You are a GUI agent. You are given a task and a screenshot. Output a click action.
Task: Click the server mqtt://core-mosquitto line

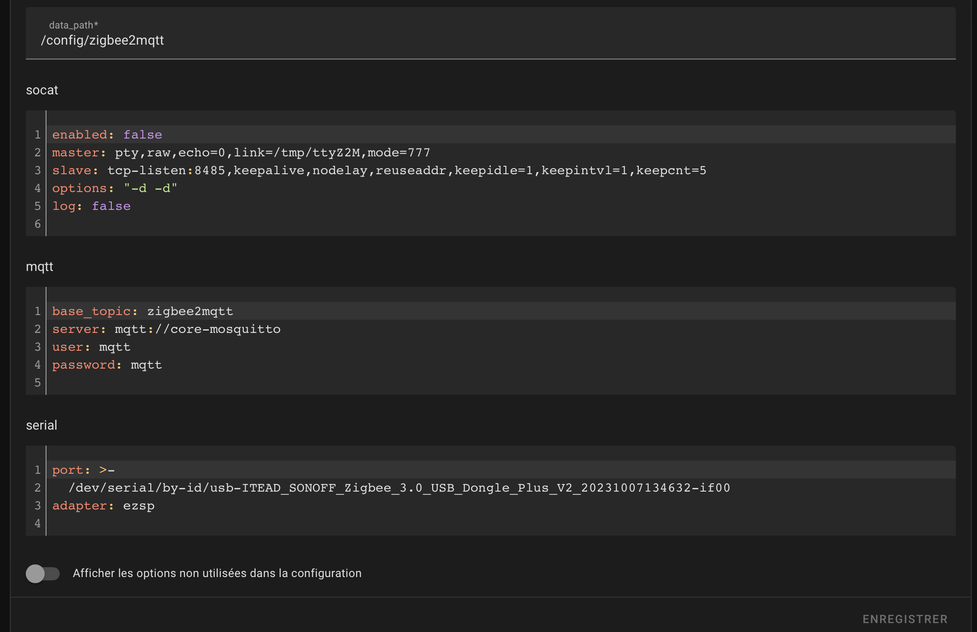pyautogui.click(x=166, y=329)
